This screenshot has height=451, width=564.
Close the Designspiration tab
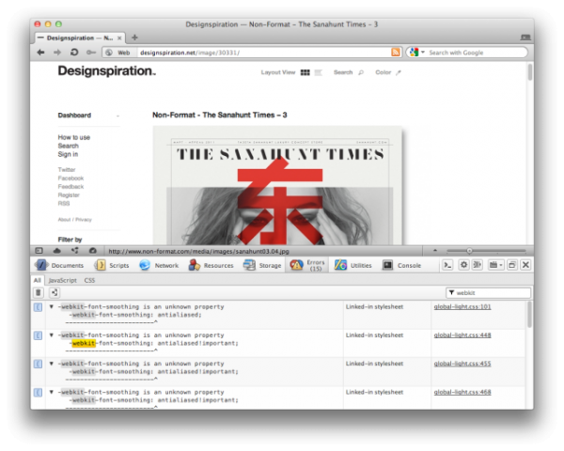(119, 38)
